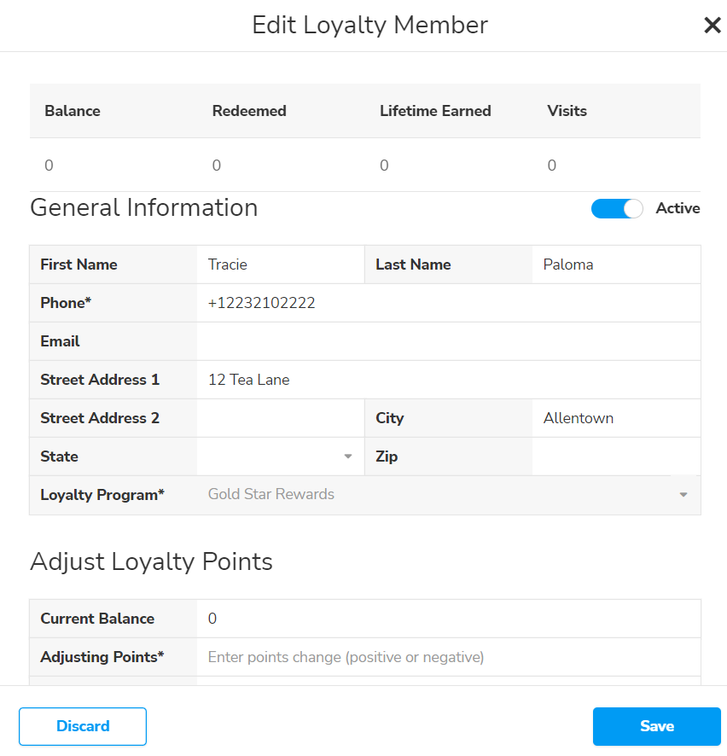Click Street Address 1 field with 12 Tea Lane
Screen dimensions: 727x756
click(x=448, y=380)
